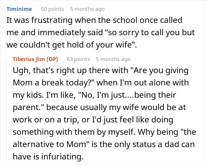Open the timestamp beside 63 points

tap(113, 59)
